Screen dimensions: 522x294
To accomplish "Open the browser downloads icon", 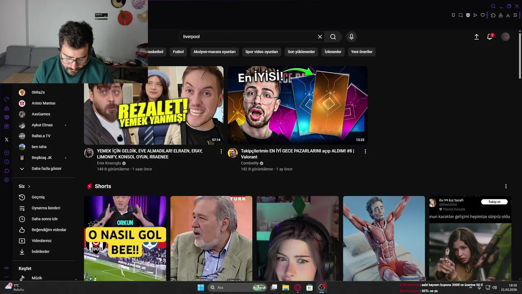I will 508,15.
